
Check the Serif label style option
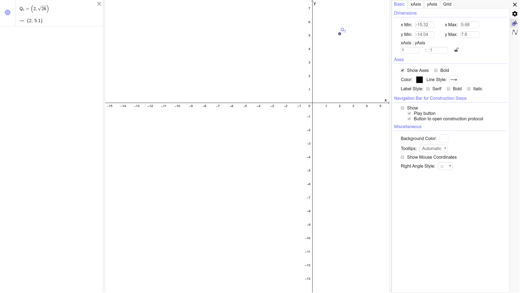pyautogui.click(x=428, y=89)
